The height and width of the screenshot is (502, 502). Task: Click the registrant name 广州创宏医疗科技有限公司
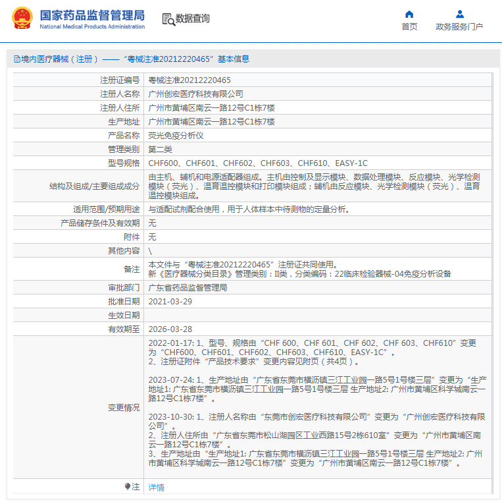tap(195, 94)
